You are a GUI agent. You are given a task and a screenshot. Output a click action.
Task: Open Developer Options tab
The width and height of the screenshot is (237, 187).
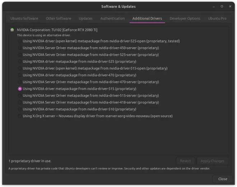[x=185, y=18]
